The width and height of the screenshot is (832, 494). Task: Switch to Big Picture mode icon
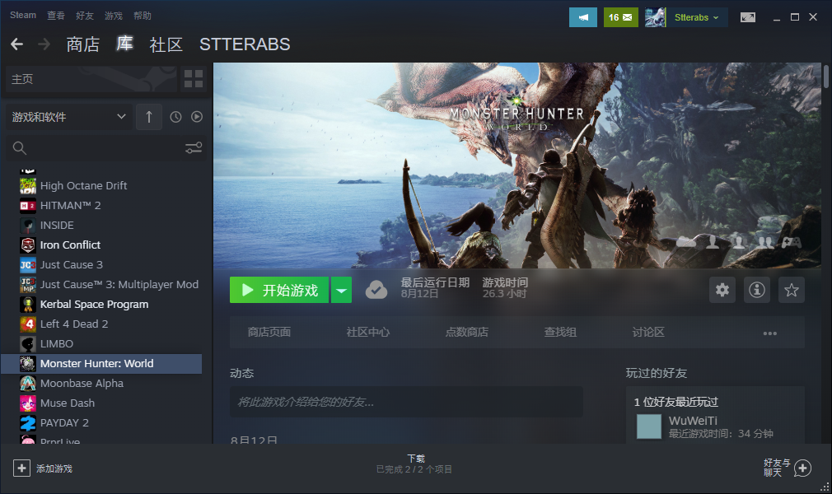(748, 17)
